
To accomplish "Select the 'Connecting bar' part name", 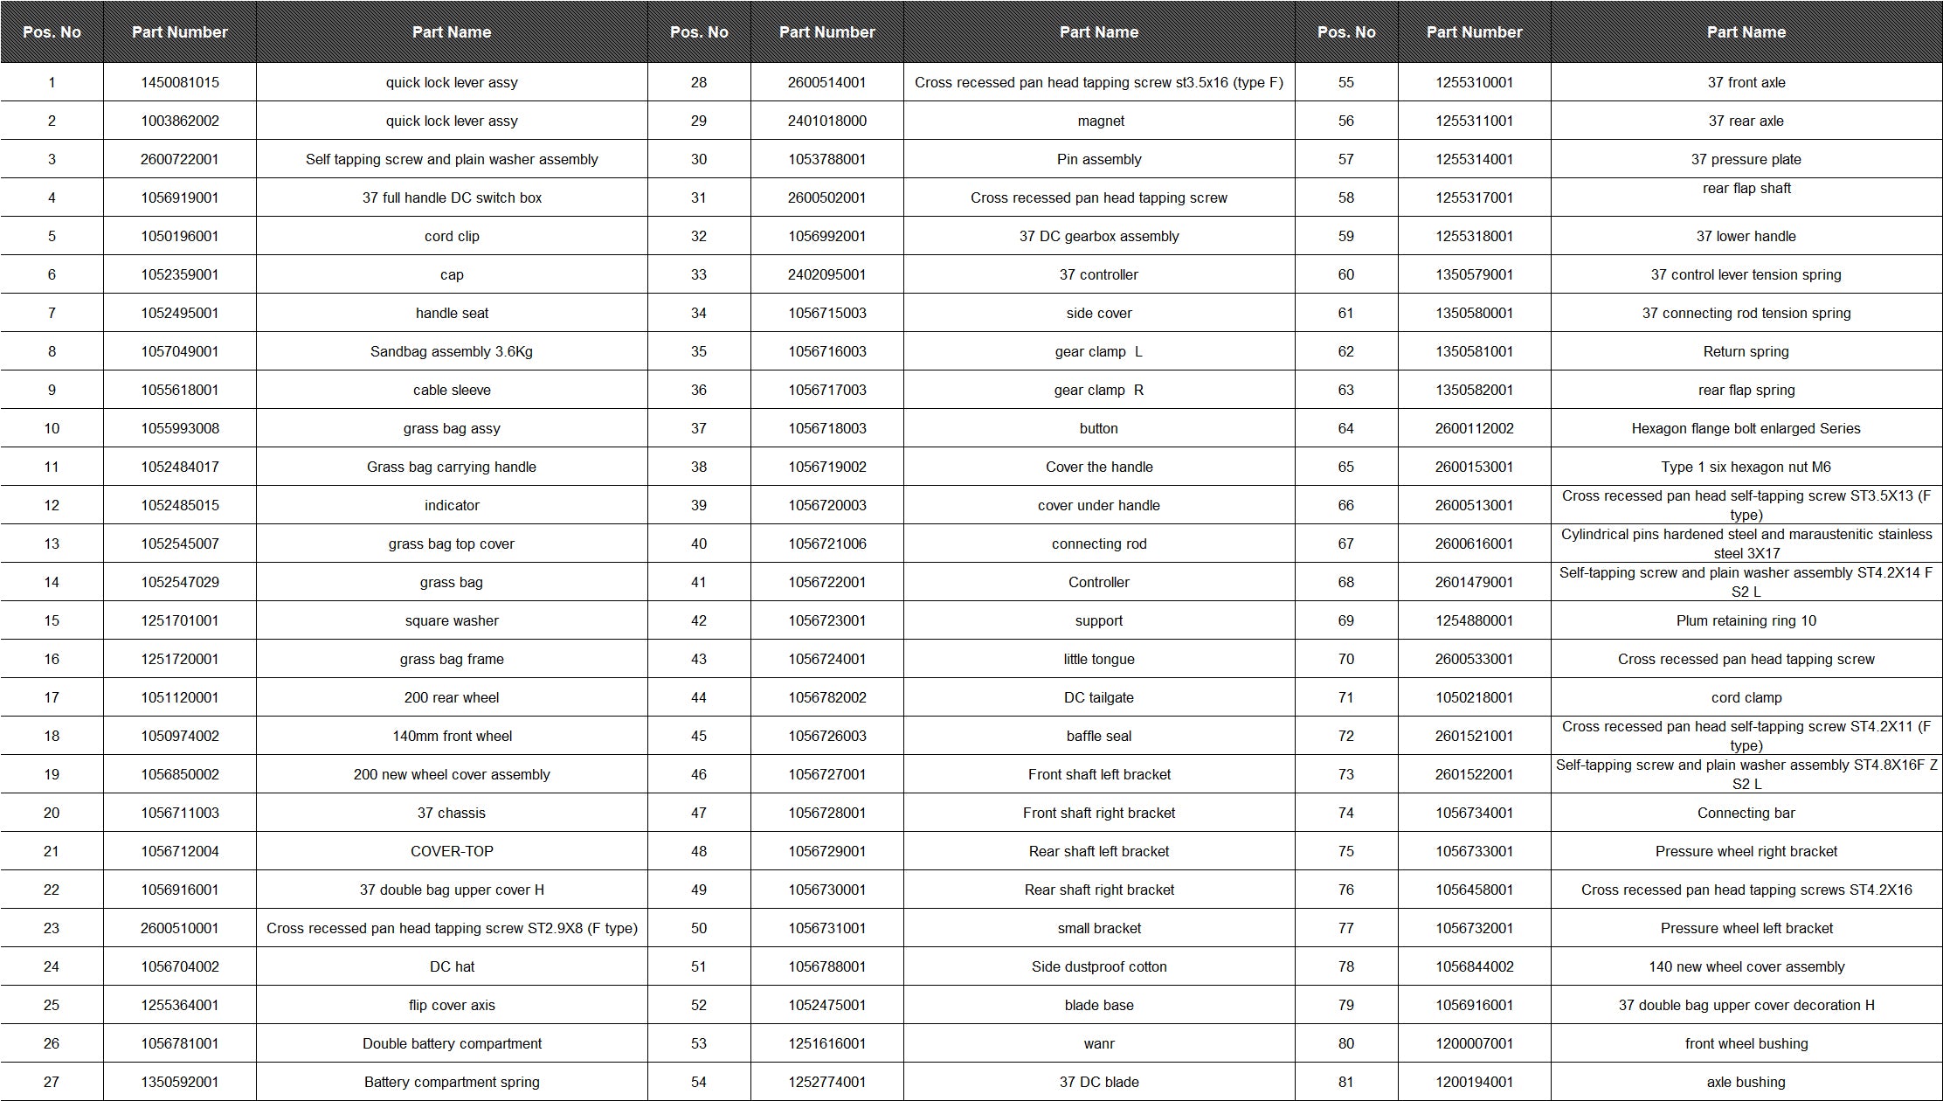I will click(x=1746, y=813).
